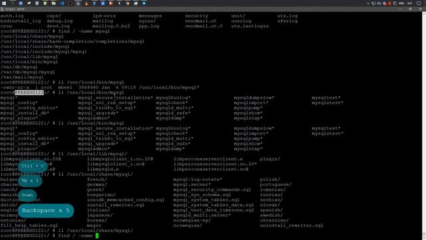This screenshot has height=240, width=426.
Task: Launch the VLC cone icon in taskbar
Action: pos(87,3)
